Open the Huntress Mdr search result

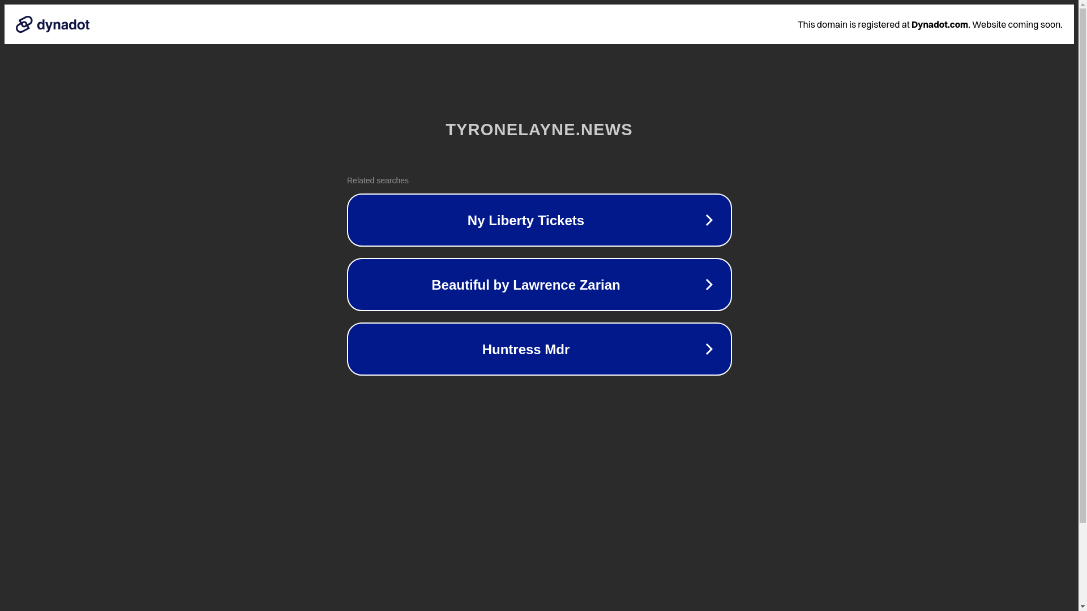[x=539, y=349]
